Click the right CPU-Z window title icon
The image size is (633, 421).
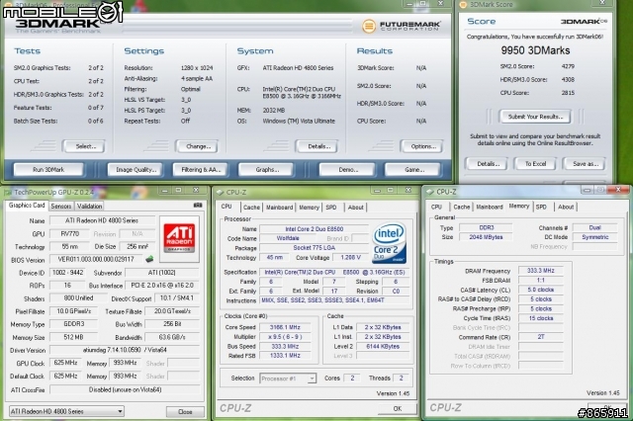430,192
